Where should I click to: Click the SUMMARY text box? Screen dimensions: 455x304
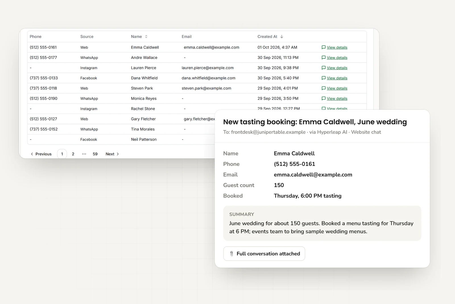pos(322,223)
